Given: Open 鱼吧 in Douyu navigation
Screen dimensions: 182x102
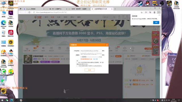Looking at the screenshot, I should [x=79, y=17].
